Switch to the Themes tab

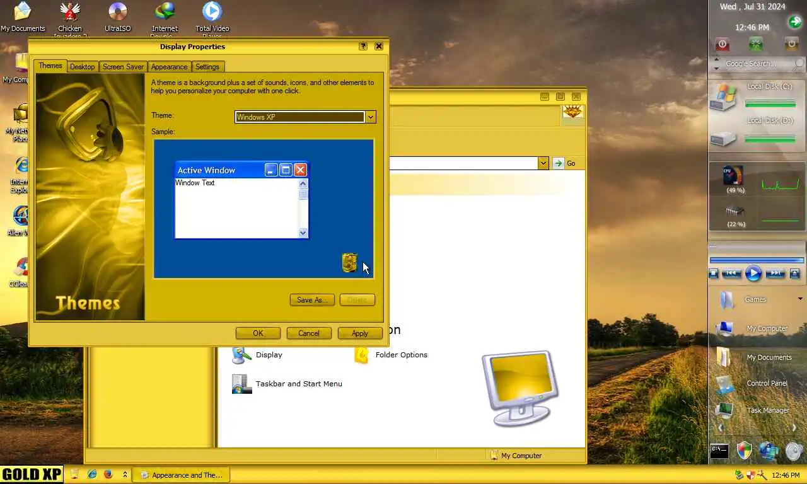[50, 66]
